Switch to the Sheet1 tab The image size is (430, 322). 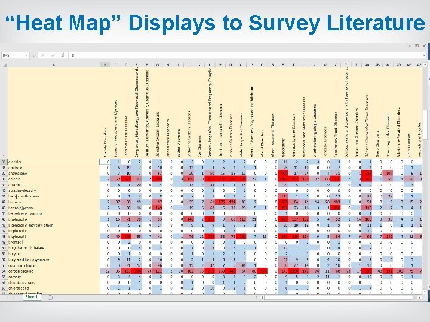click(x=31, y=297)
